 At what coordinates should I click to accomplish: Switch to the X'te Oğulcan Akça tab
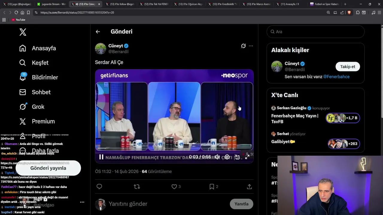click(x=188, y=4)
